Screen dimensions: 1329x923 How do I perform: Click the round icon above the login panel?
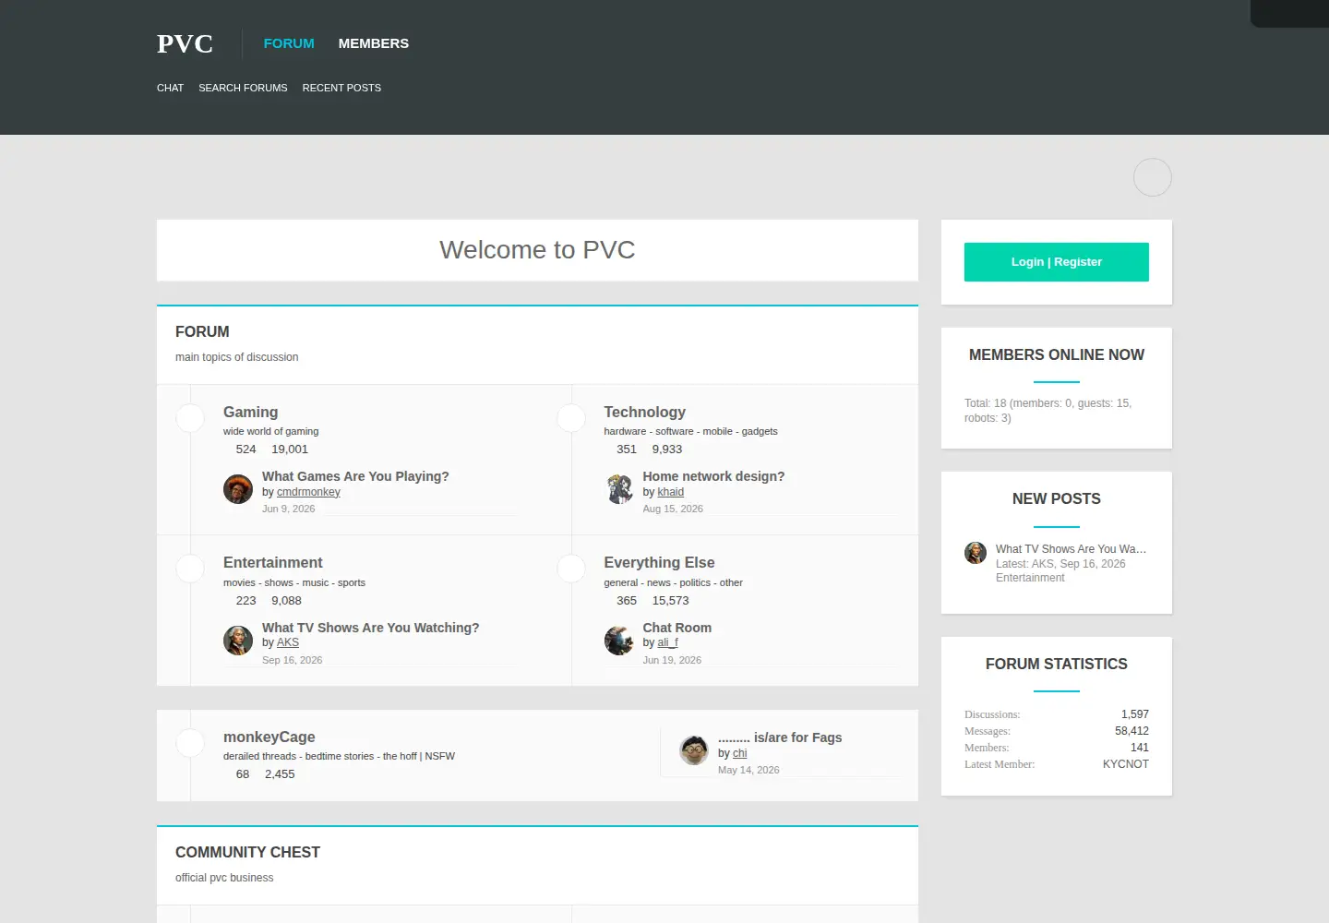click(x=1153, y=177)
